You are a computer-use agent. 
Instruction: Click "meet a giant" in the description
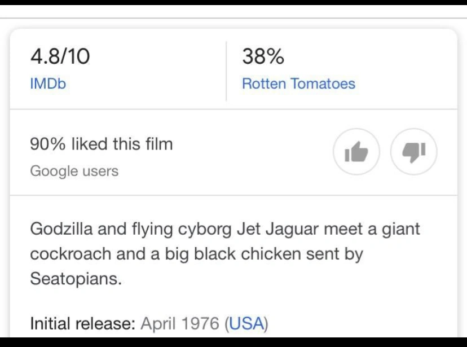[372, 229]
